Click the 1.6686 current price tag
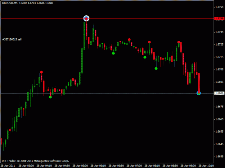This screenshot has height=168, width=225. point(219,93)
